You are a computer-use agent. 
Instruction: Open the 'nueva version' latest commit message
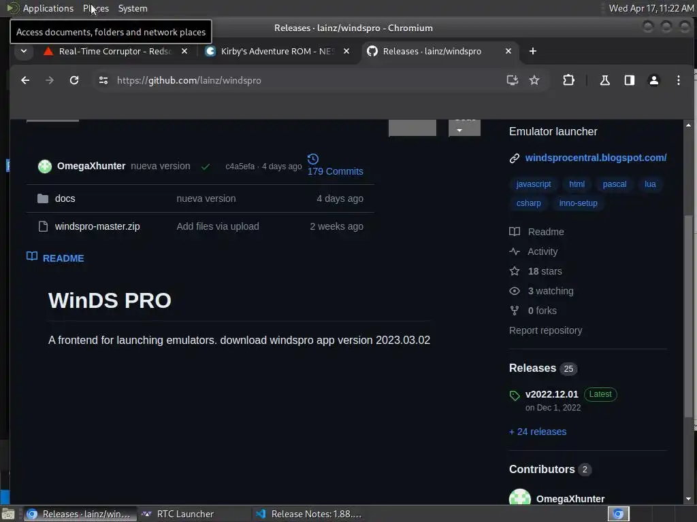(x=161, y=166)
